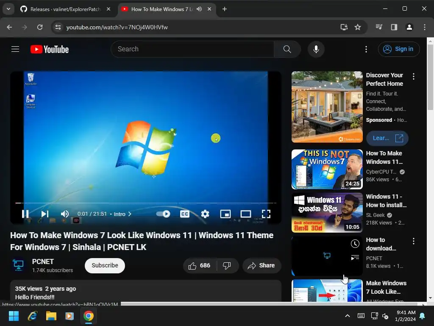Open the YouTube guide hamburger menu

pyautogui.click(x=15, y=49)
